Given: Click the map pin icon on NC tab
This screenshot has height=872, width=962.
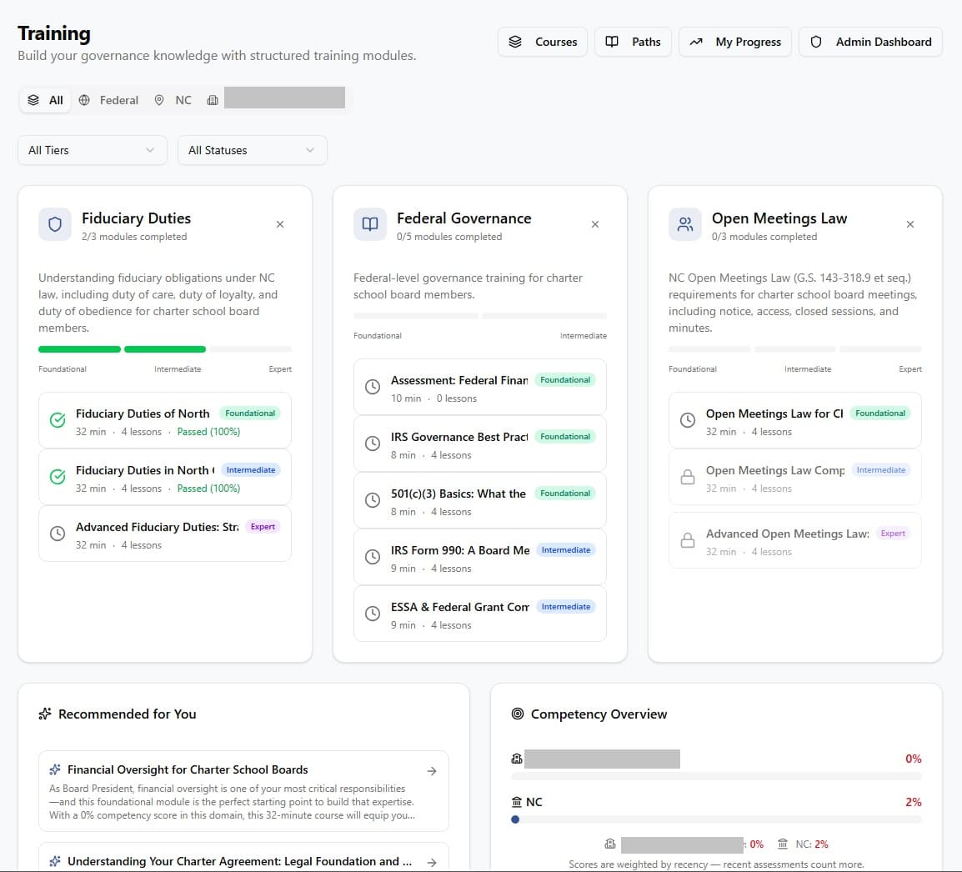Looking at the screenshot, I should point(159,100).
